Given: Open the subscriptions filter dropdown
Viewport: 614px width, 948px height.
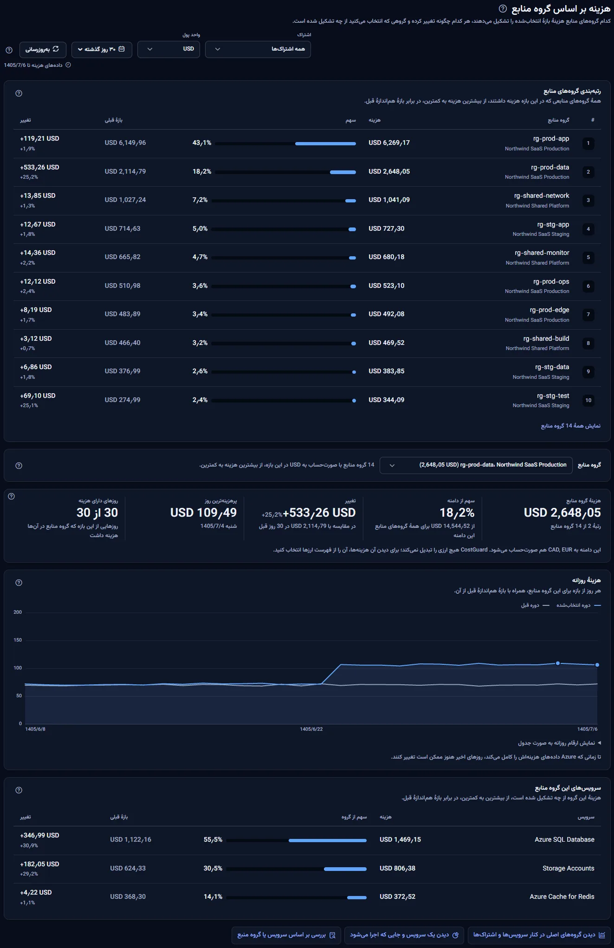Looking at the screenshot, I should pos(258,50).
